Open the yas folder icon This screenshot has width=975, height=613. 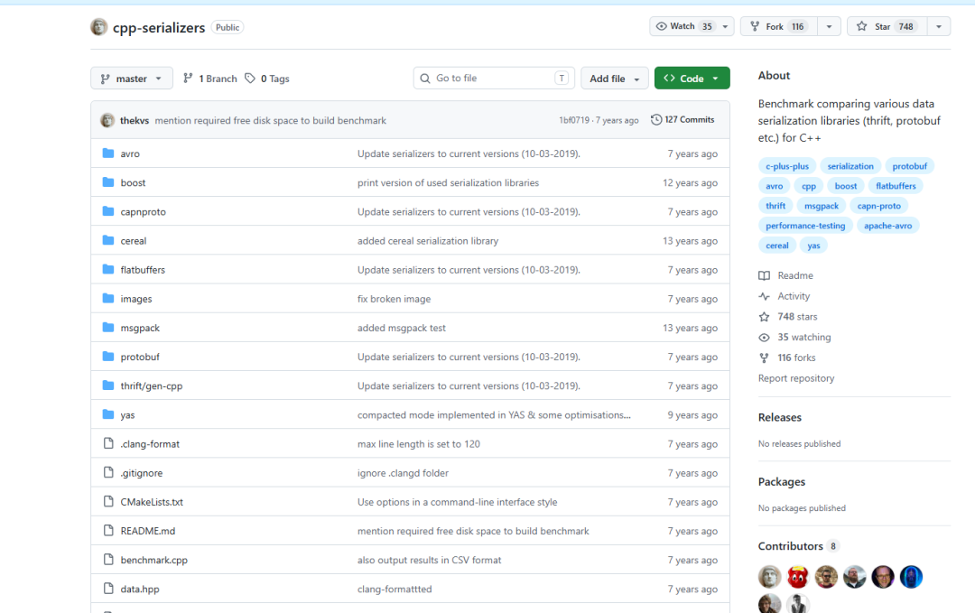pyautogui.click(x=108, y=414)
